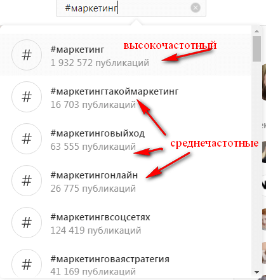Click hash icon beside #маркетингвсоцсетях

tap(27, 222)
